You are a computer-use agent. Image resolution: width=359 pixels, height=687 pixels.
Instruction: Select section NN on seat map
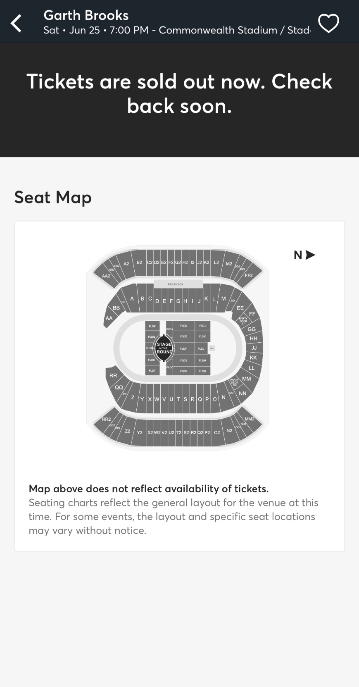pyautogui.click(x=243, y=393)
